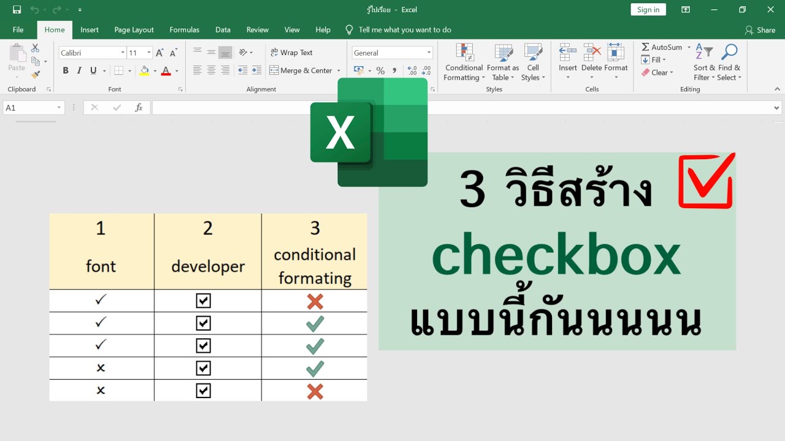Click the Decrease Indent icon
This screenshot has width=785, height=441.
243,70
